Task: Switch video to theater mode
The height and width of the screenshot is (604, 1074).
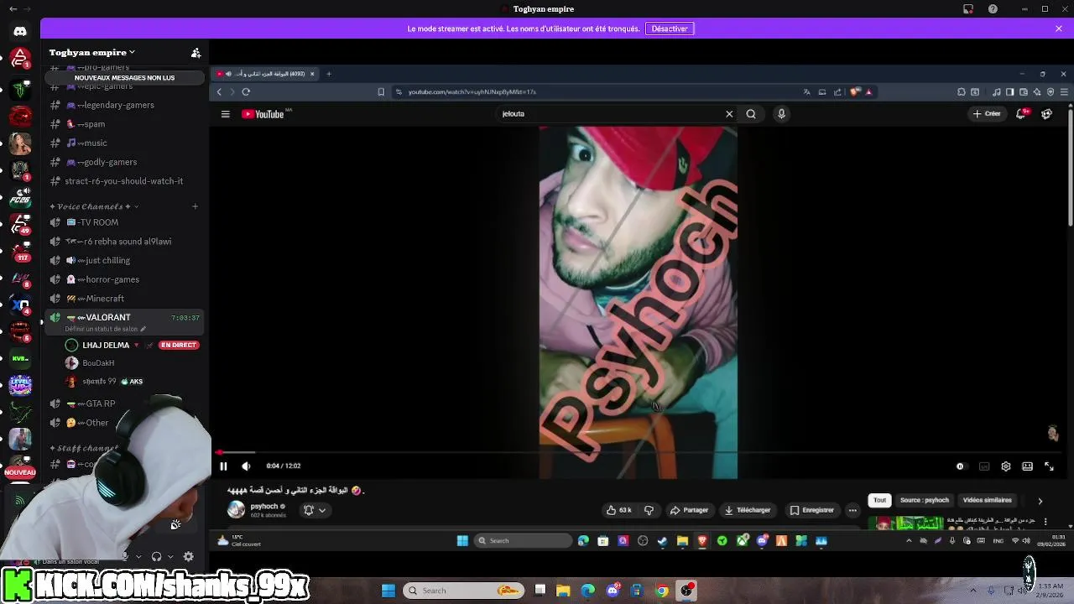Action: (1027, 466)
